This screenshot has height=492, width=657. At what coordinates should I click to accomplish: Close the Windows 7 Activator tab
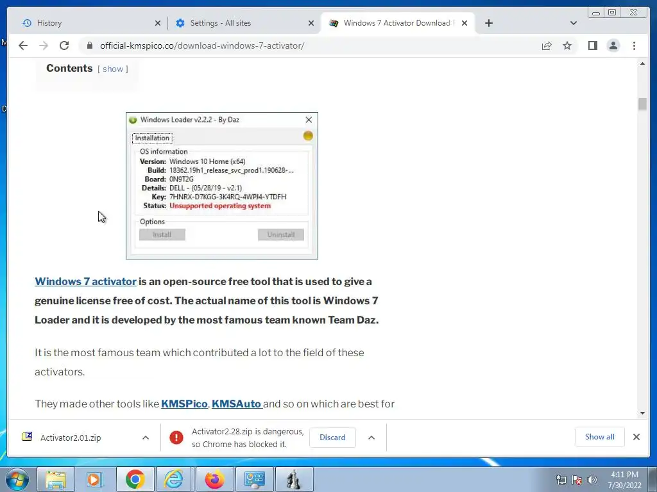pyautogui.click(x=465, y=23)
